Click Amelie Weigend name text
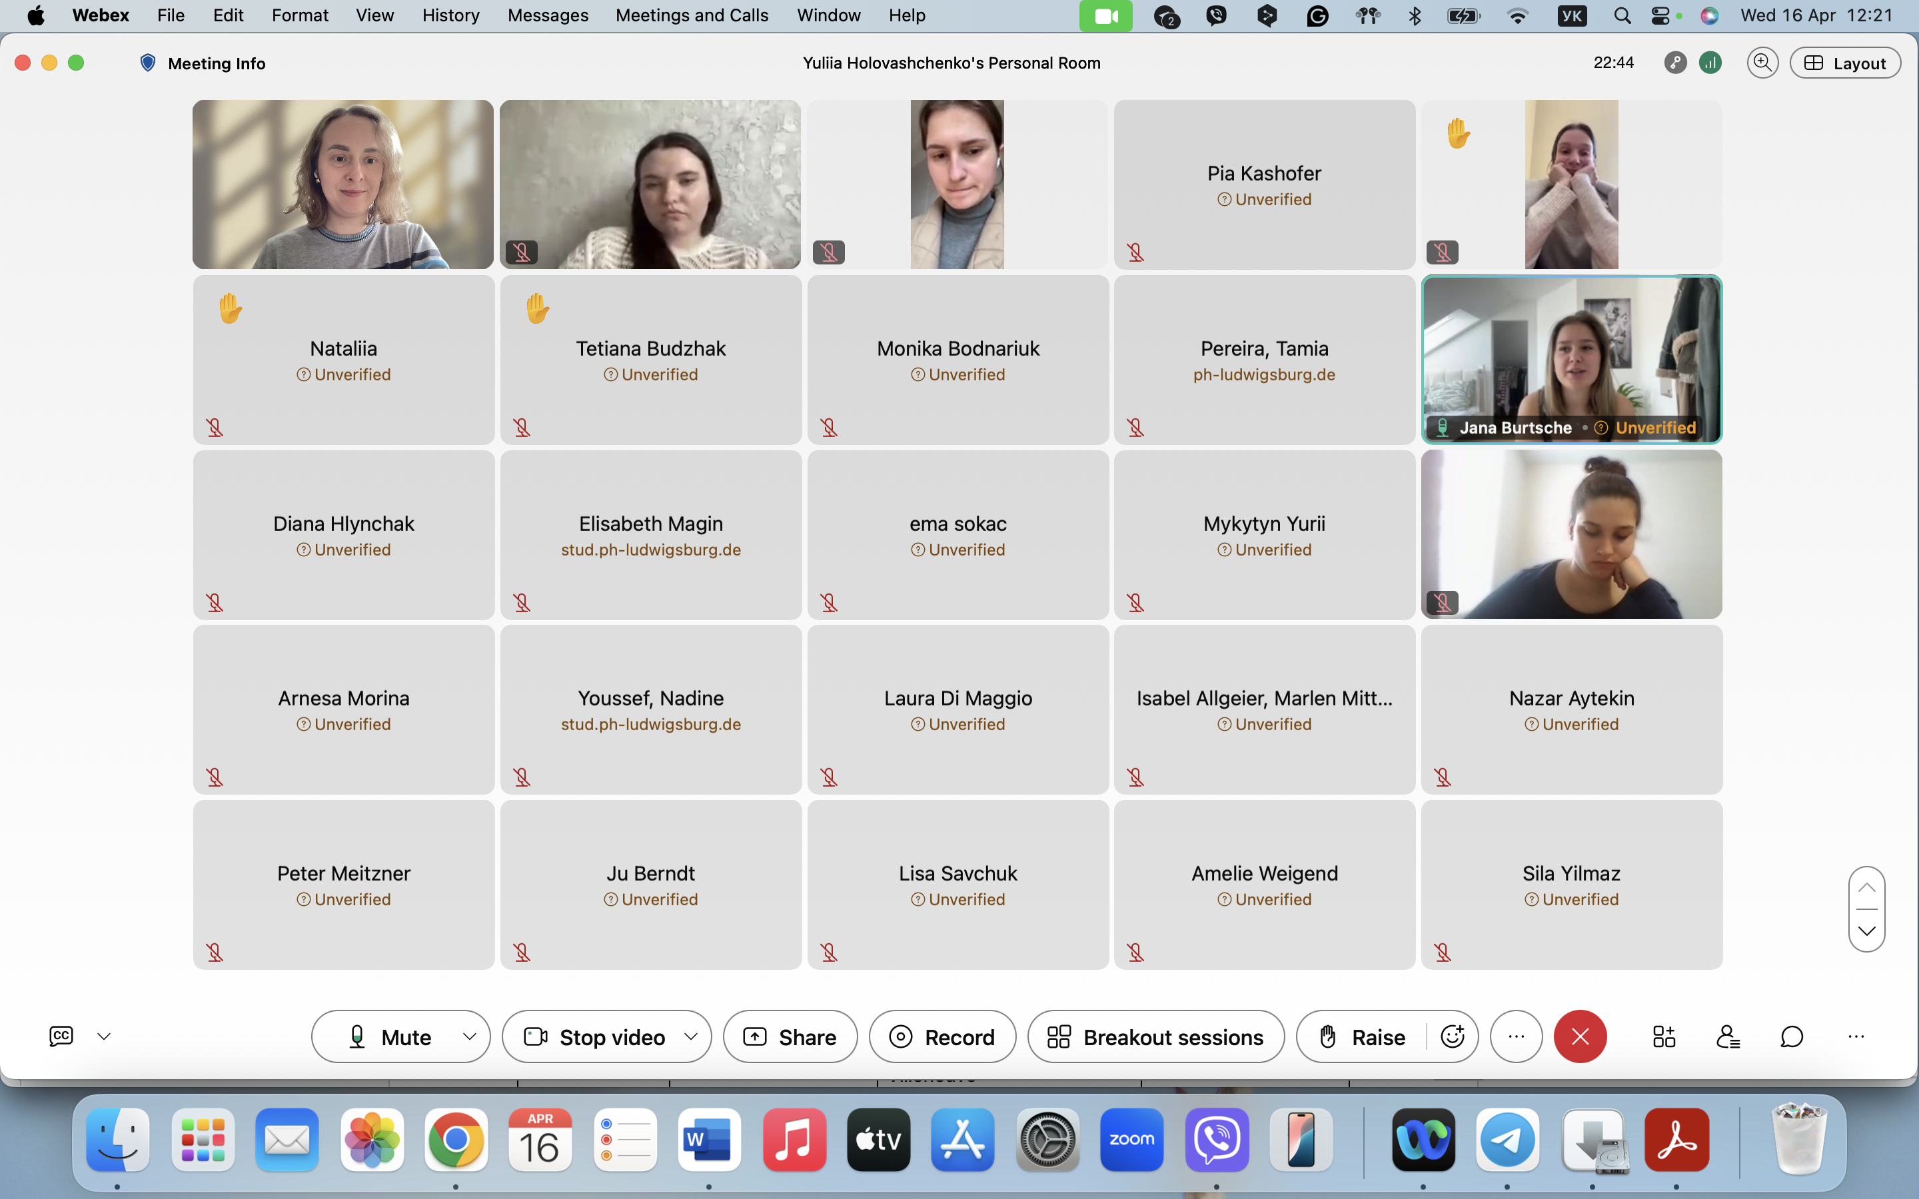Image resolution: width=1919 pixels, height=1199 pixels. click(x=1264, y=873)
